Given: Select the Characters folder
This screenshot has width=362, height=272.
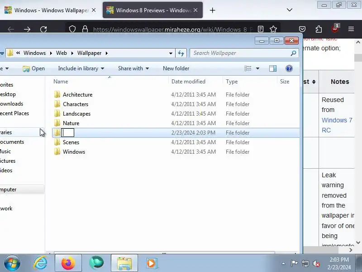Looking at the screenshot, I should 76,104.
